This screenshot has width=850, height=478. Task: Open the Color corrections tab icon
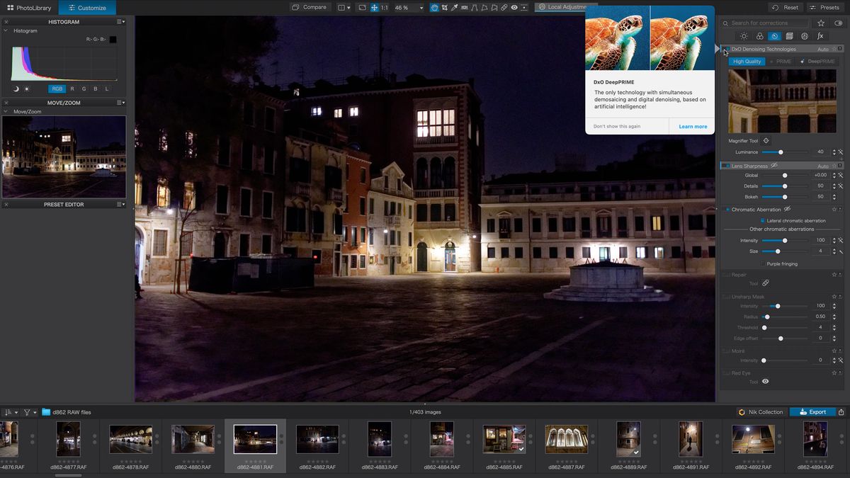759,36
